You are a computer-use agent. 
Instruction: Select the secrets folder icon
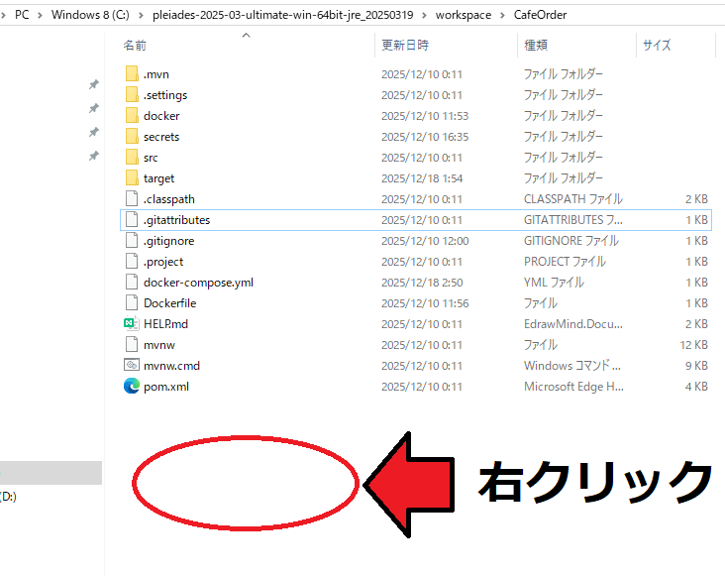click(134, 137)
